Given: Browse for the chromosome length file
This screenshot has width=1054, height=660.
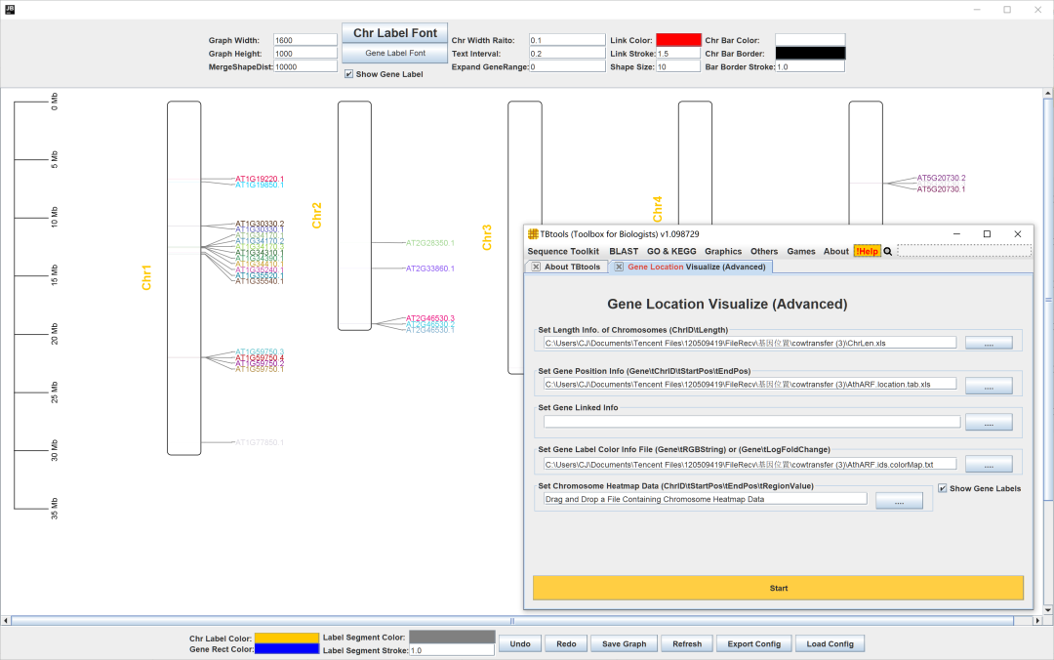Looking at the screenshot, I should [989, 342].
